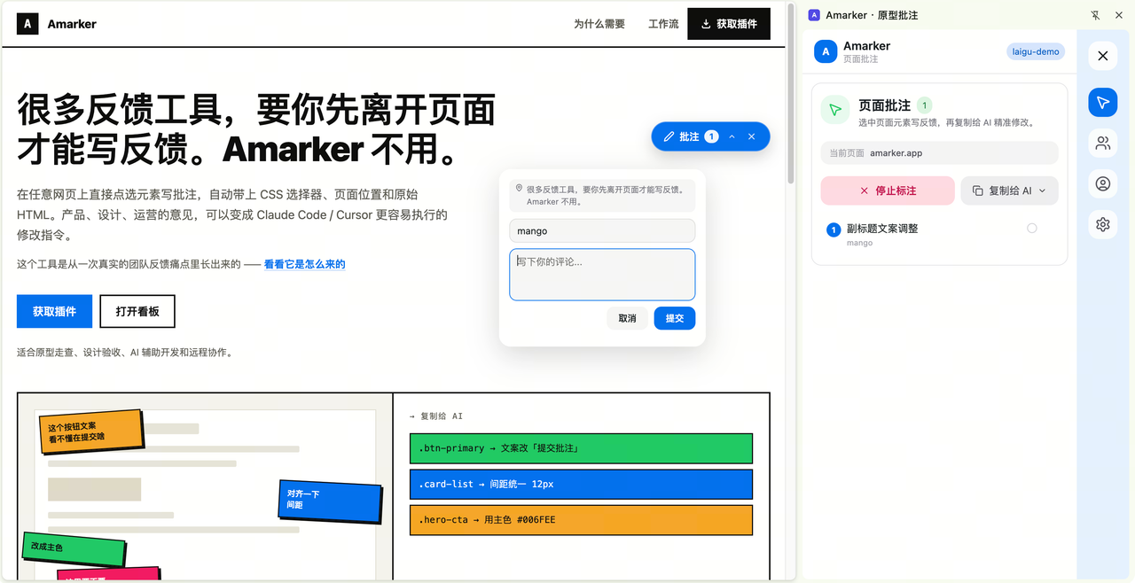Click the 副标题文案调整 annotation entry

(939, 234)
